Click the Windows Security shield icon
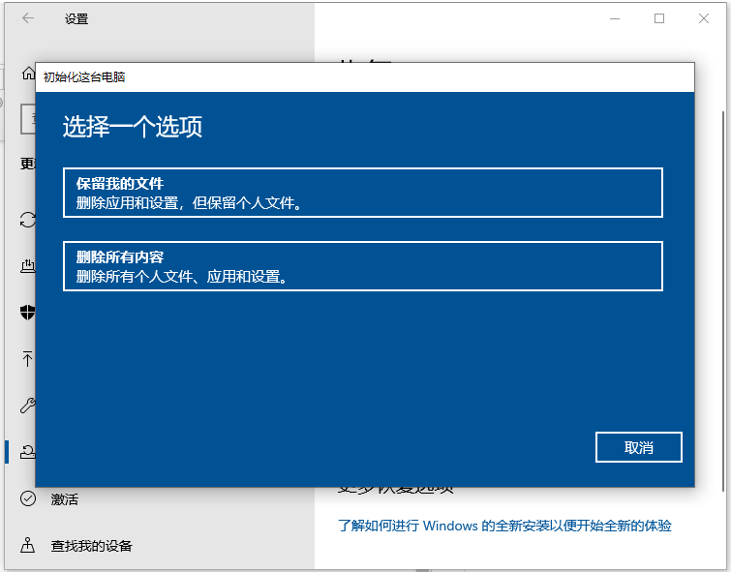This screenshot has height=572, width=731. pos(28,313)
